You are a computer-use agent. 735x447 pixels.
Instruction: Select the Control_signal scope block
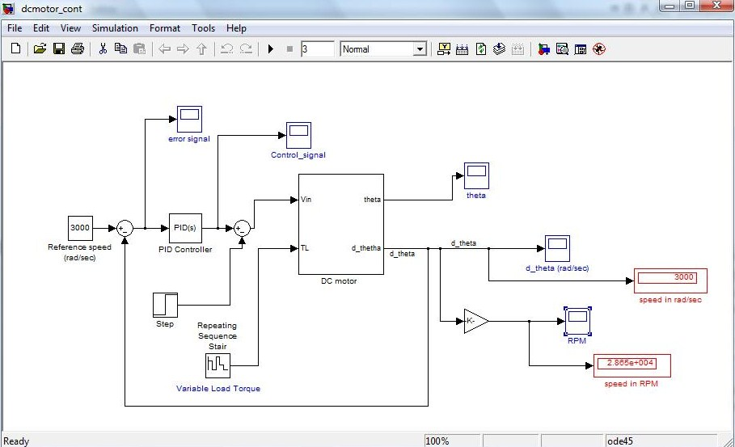point(298,135)
